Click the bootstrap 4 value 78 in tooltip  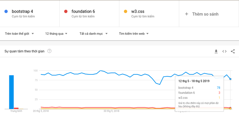tap(218, 88)
